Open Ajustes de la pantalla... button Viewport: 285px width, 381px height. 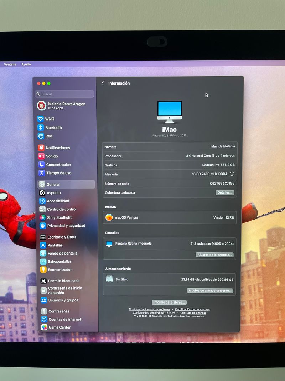(x=214, y=255)
